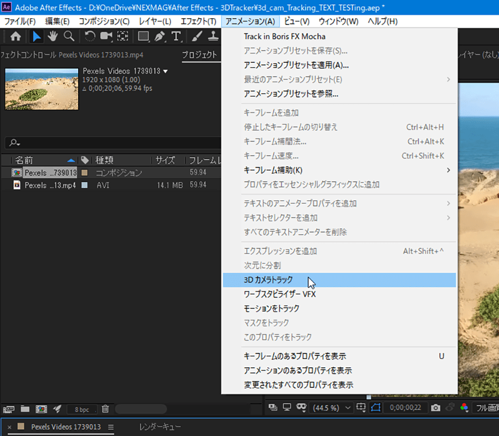This screenshot has height=436, width=499.
Task: Create new folder in Project panel
Action: [25, 409]
